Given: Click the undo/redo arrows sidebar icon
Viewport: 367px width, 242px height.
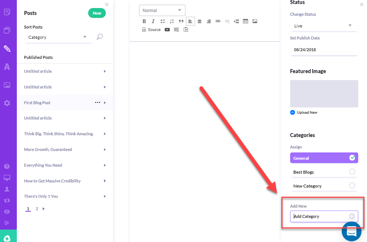Looking at the screenshot, I should click(7, 200).
